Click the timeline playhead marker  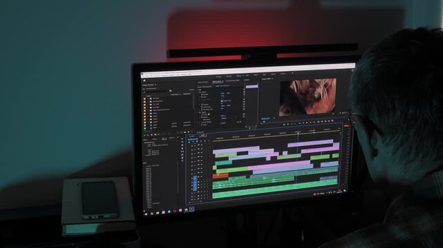click(297, 132)
